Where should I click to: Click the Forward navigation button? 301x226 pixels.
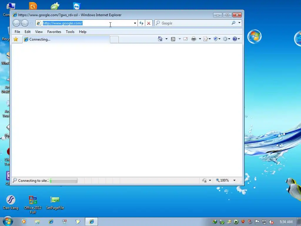[x=25, y=23]
